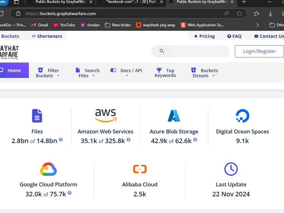Screen dimensions: 284x213
Task: Open the Web Application Se... bookmark
Action: [202, 25]
